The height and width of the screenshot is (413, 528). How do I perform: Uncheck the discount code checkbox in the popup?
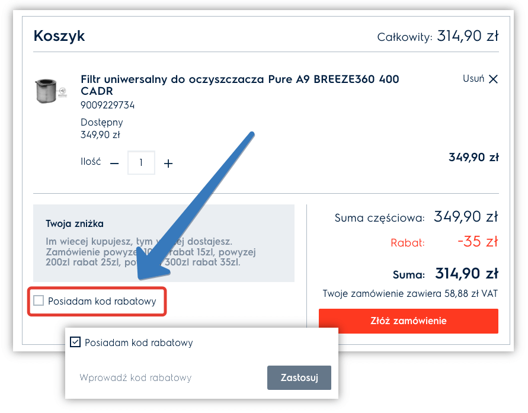75,342
